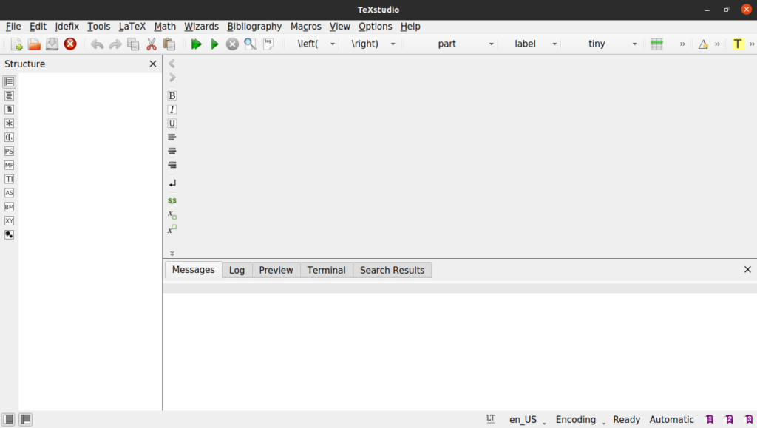Screen dimensions: 757x428
Task: Apply bold with the B icon
Action: click(x=172, y=95)
